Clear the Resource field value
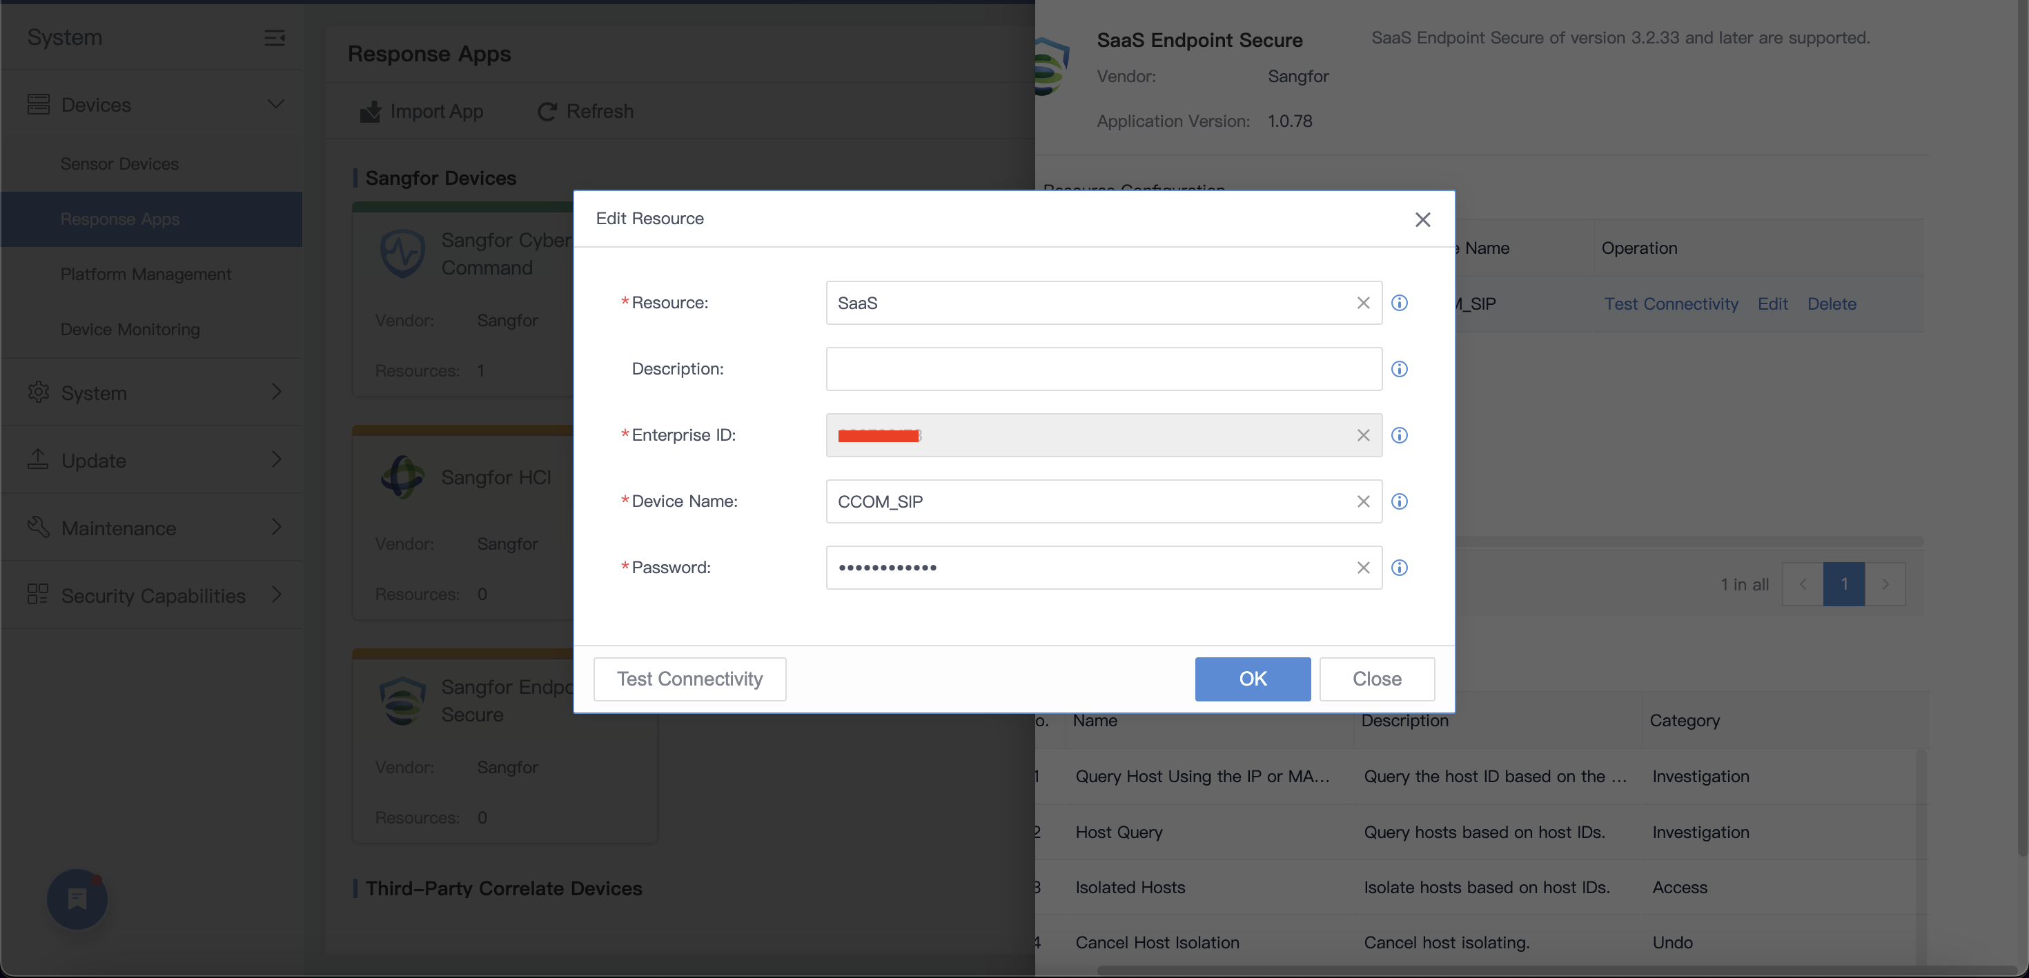Image resolution: width=2029 pixels, height=978 pixels. pyautogui.click(x=1362, y=303)
